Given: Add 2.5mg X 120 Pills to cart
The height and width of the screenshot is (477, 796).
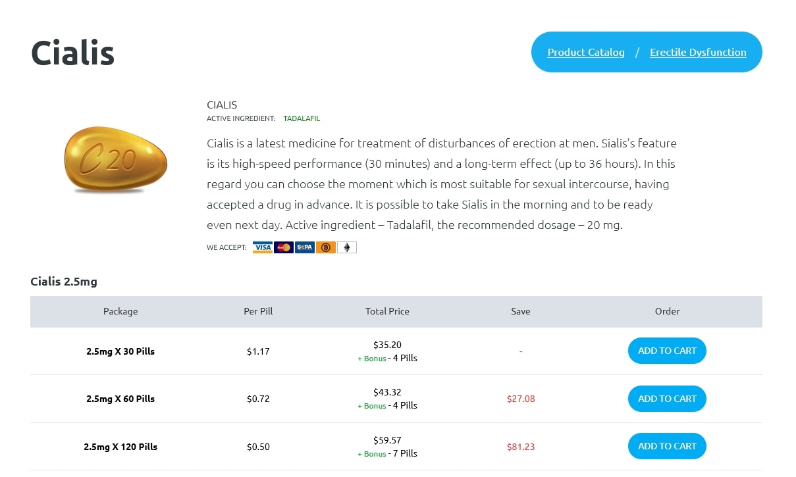Looking at the screenshot, I should (x=667, y=446).
